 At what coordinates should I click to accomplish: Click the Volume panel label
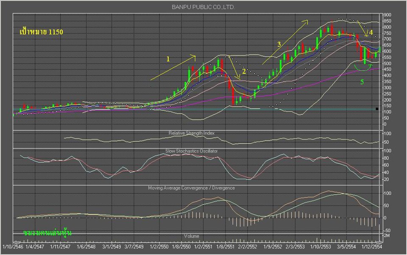(x=192, y=236)
